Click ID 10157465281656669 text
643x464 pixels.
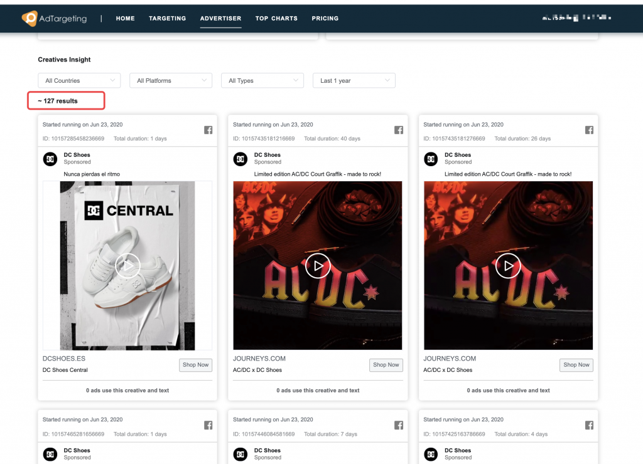[73, 434]
